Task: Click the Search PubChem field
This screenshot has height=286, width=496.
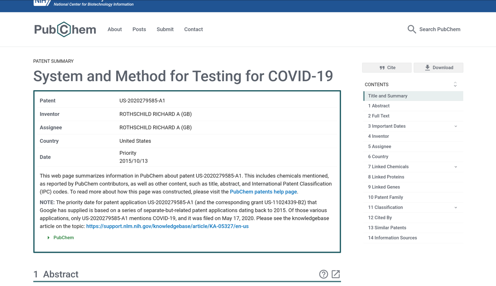Action: [x=440, y=29]
